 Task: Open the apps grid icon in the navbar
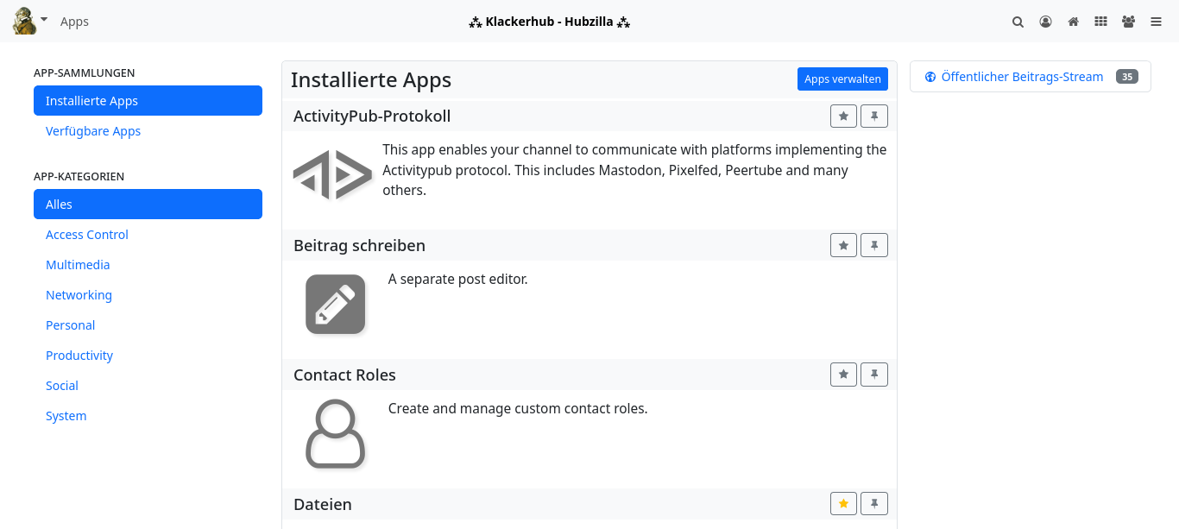click(x=1100, y=22)
